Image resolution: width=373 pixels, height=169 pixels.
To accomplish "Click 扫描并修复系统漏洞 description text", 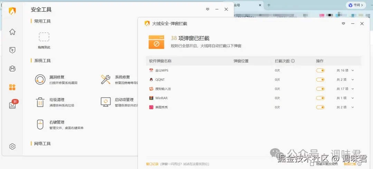I will click(63, 83).
